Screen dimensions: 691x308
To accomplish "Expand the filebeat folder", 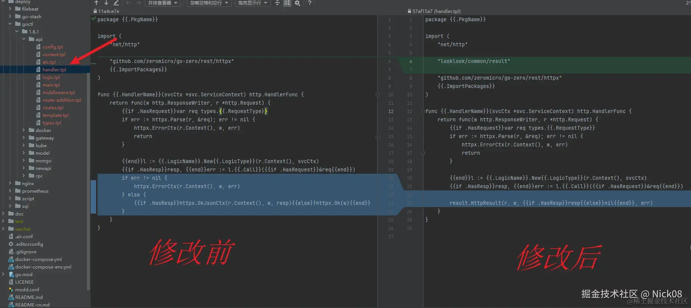I will click(x=10, y=9).
